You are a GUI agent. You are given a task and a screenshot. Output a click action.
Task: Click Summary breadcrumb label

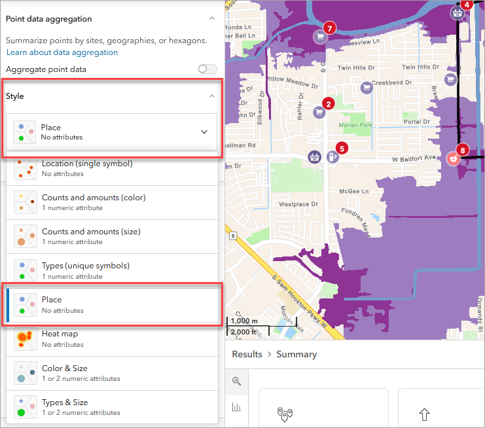pyautogui.click(x=296, y=354)
